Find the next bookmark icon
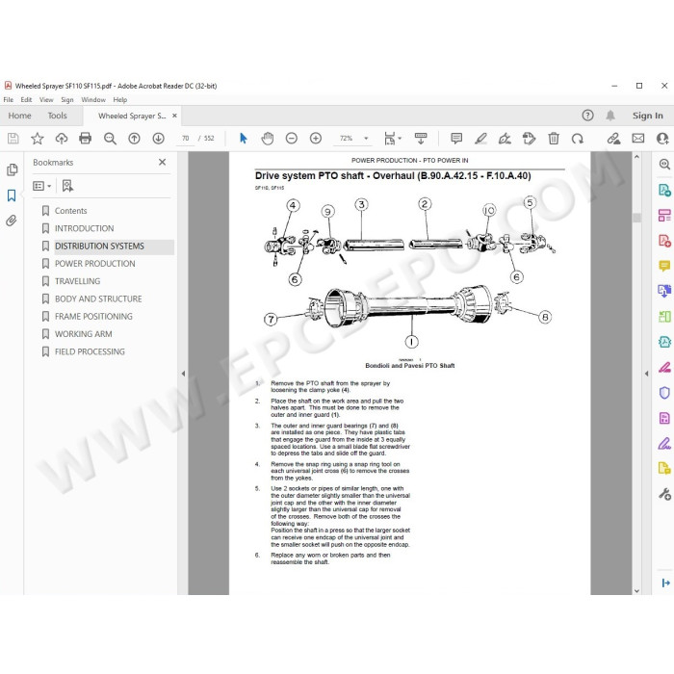Image resolution: width=674 pixels, height=674 pixels. (x=67, y=186)
